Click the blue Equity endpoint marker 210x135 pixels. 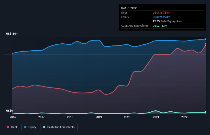[206, 39]
